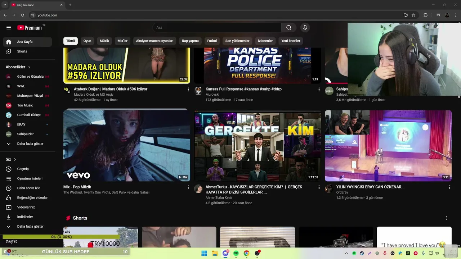Open the Siz section chevron
461x259 pixels.
coord(15,159)
